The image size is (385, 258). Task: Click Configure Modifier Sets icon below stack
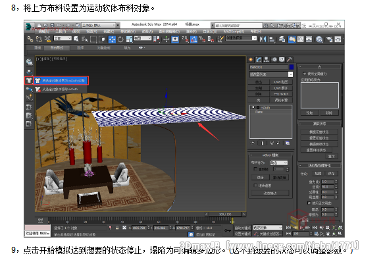[288, 143]
